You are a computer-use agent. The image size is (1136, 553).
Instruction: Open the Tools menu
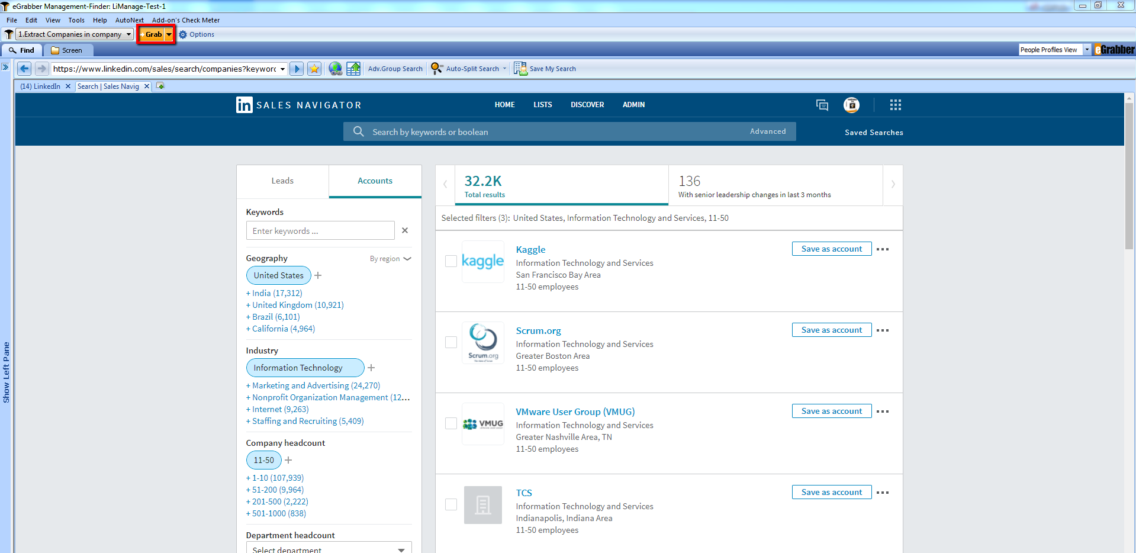76,20
